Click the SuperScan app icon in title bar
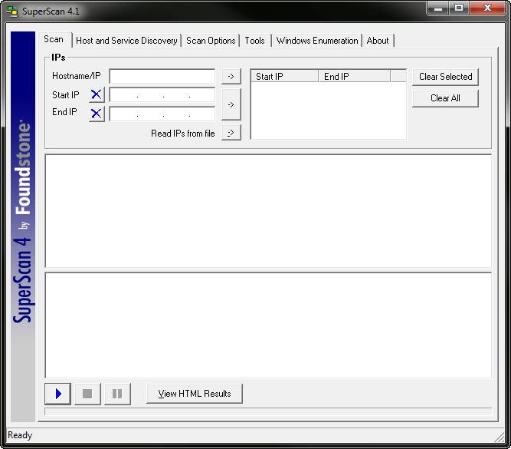Viewport: 511px width, 449px height. [x=13, y=12]
